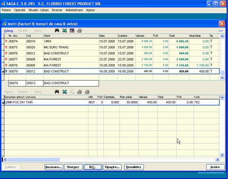The width and height of the screenshot is (228, 179).
Task: Click binoculars search icon in lower toolbar
Action: point(57,92)
